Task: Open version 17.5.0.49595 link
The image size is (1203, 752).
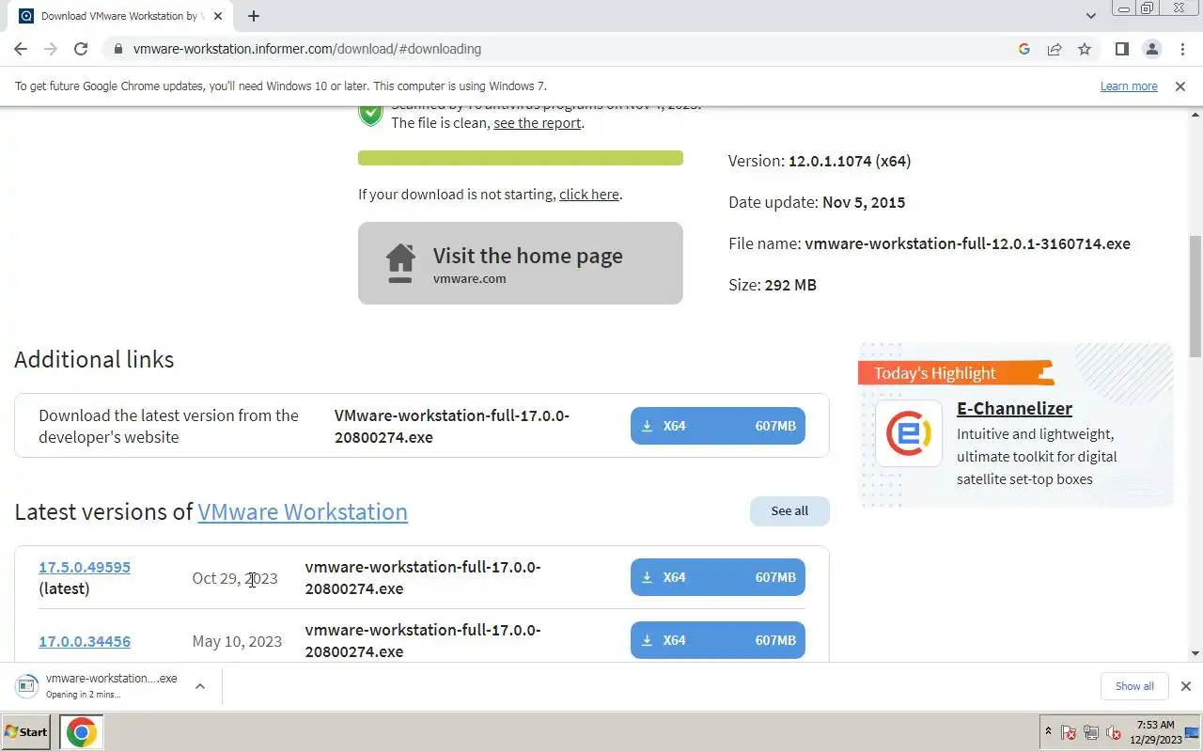Action: 85,568
